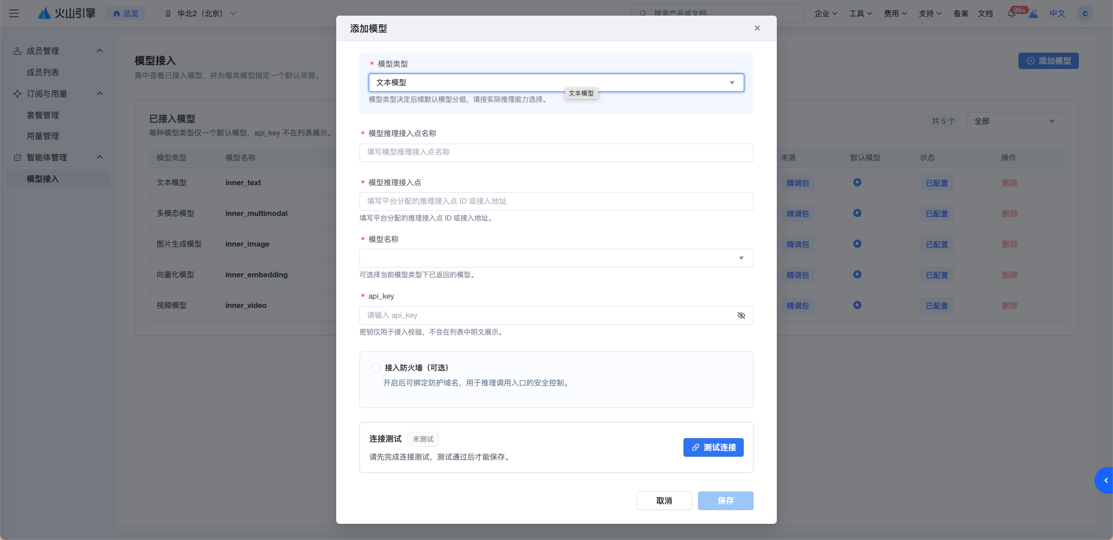Open 成员列表 in sidebar
The width and height of the screenshot is (1113, 540).
click(43, 72)
